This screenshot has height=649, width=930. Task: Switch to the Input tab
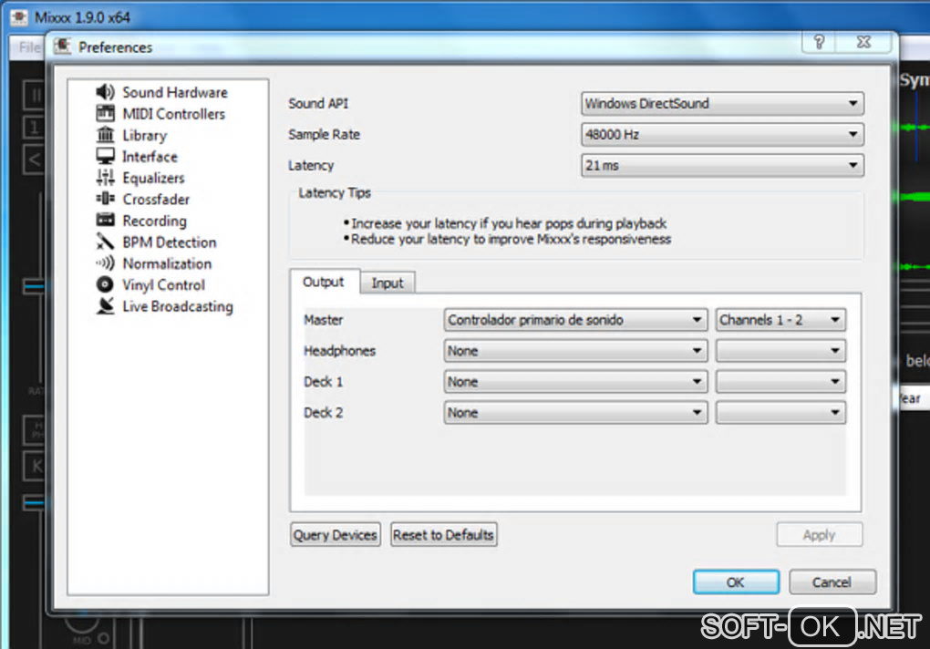(387, 283)
